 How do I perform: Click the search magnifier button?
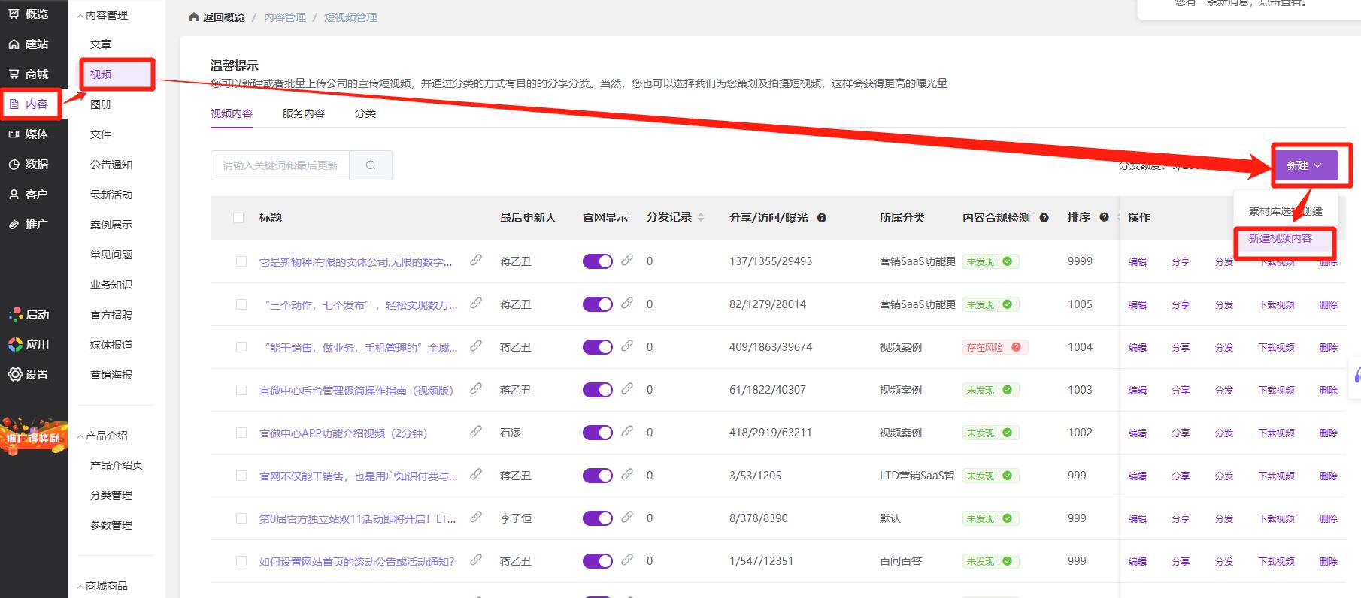[x=371, y=165]
